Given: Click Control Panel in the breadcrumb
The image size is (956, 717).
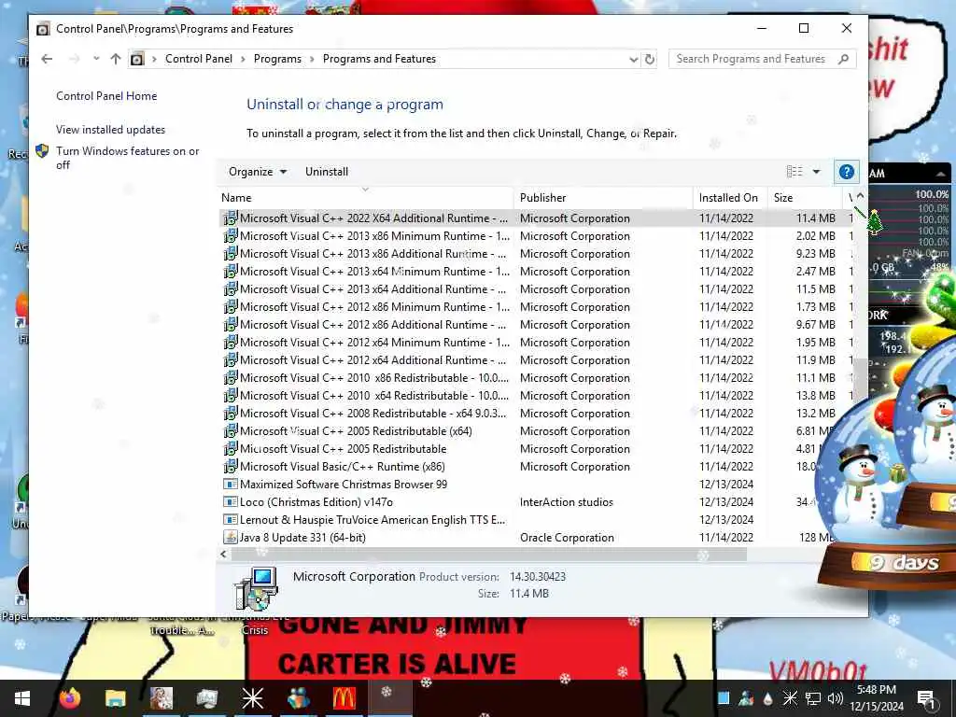Looking at the screenshot, I should (199, 59).
